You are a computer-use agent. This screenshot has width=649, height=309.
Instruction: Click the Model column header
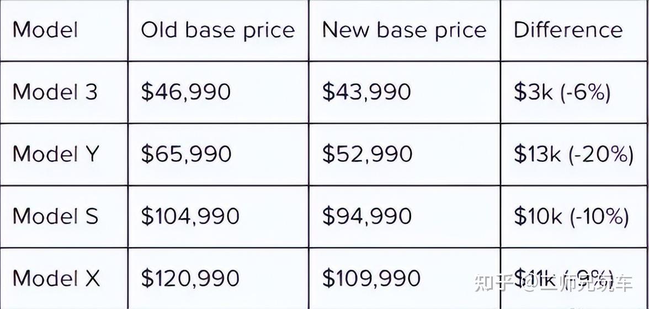(45, 30)
